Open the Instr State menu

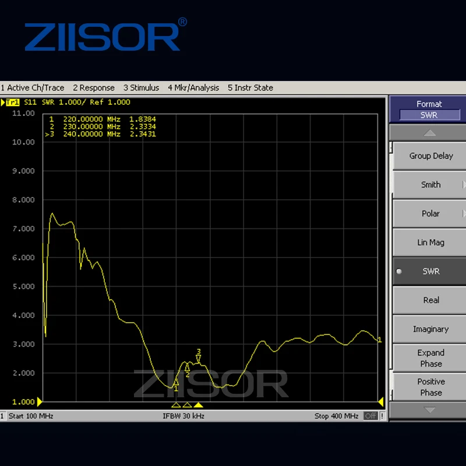(250, 88)
